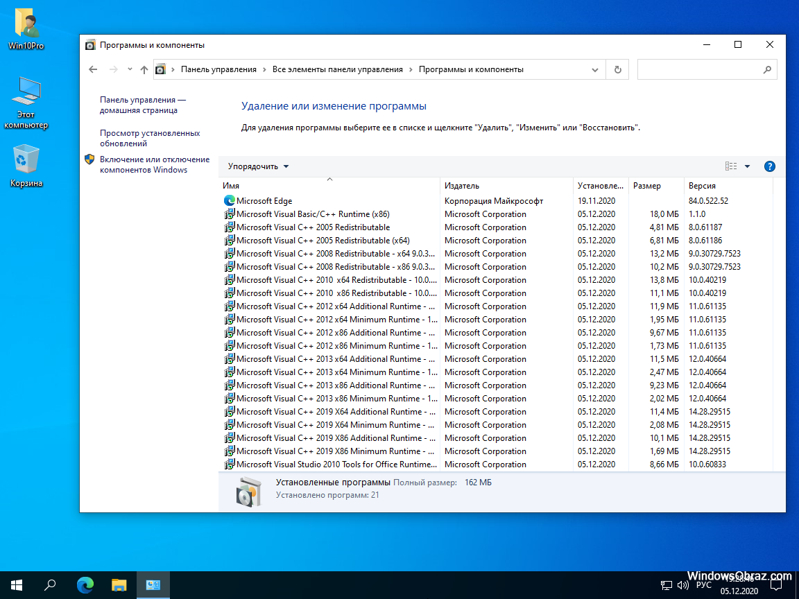This screenshot has height=599, width=799.
Task: Select Visual C++ 2019 X86 Minimum Runtime row
Action: tap(497, 451)
